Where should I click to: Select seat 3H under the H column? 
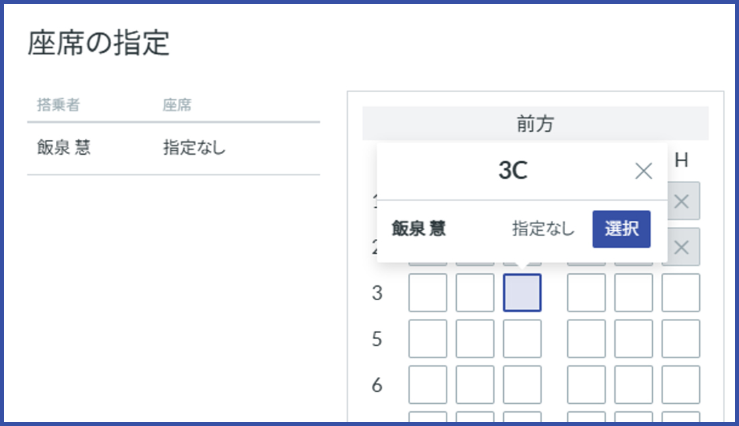pos(680,292)
